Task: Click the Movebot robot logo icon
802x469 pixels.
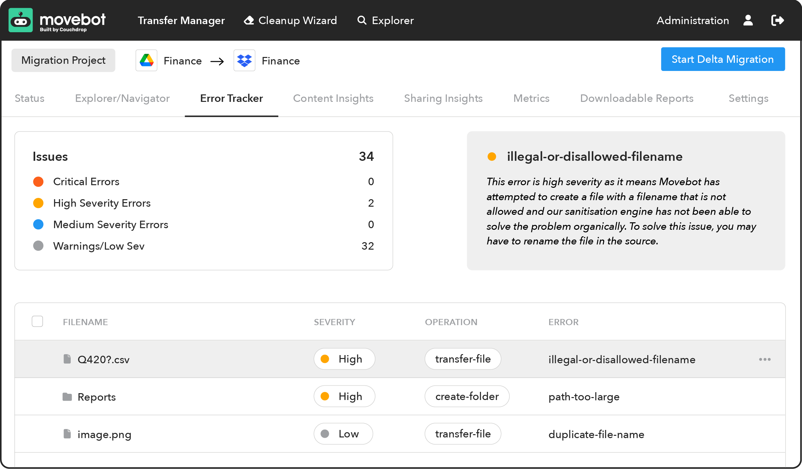Action: click(x=21, y=21)
